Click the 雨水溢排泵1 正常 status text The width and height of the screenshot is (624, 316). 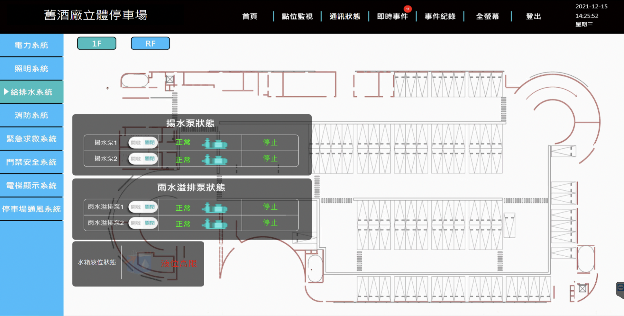pyautogui.click(x=183, y=208)
